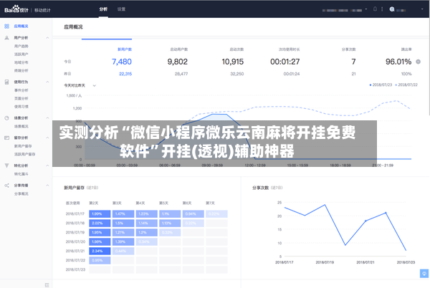Open 新用户留存 in the sidebar

(x=23, y=146)
